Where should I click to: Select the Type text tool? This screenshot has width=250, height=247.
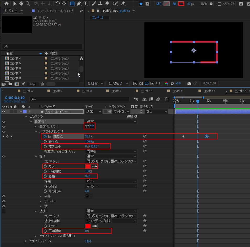86,3
